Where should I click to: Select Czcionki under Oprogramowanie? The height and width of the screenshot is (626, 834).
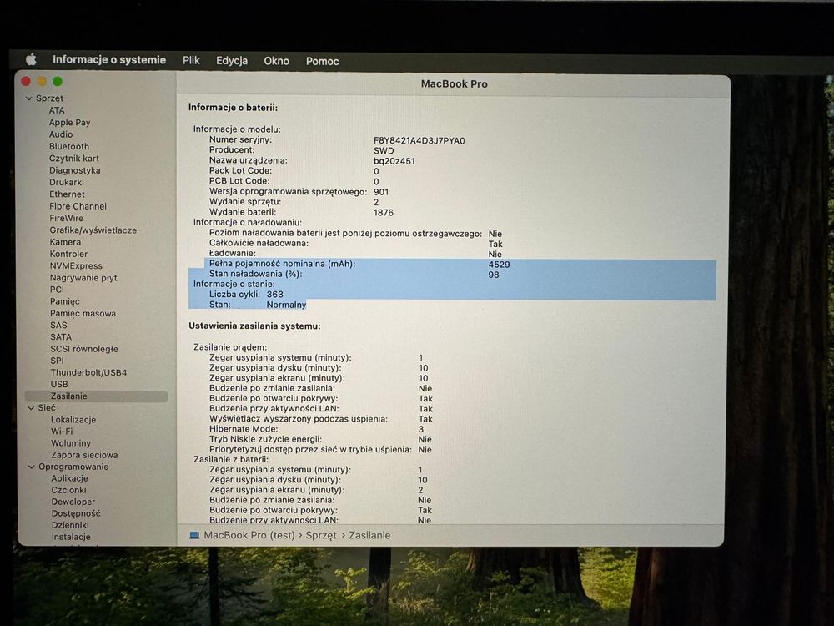68,490
